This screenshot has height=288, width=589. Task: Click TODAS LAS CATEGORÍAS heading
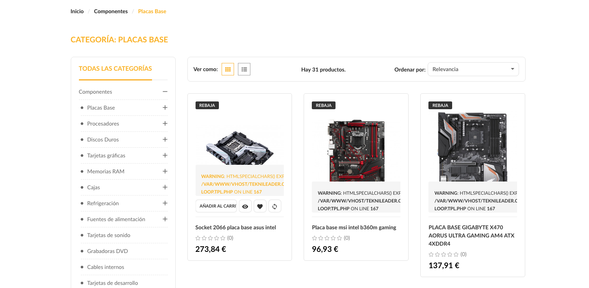pyautogui.click(x=115, y=68)
